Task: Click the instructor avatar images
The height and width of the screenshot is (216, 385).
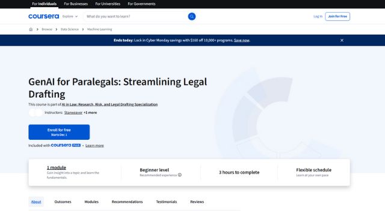Action: (35, 113)
